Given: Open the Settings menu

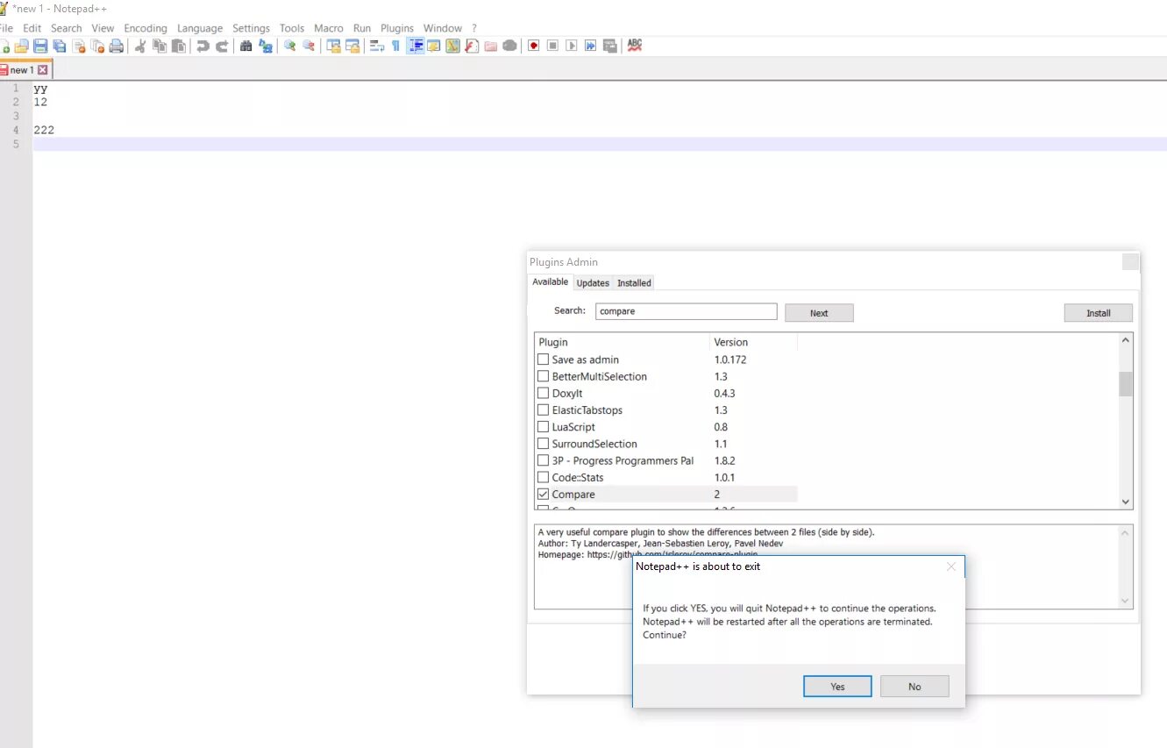Looking at the screenshot, I should (x=252, y=28).
